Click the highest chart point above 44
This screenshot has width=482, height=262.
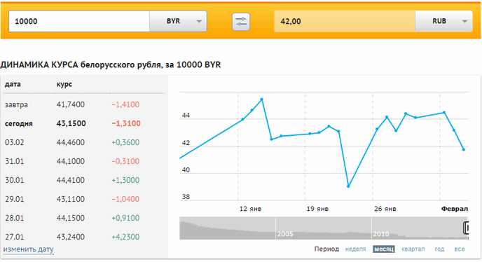coord(261,99)
